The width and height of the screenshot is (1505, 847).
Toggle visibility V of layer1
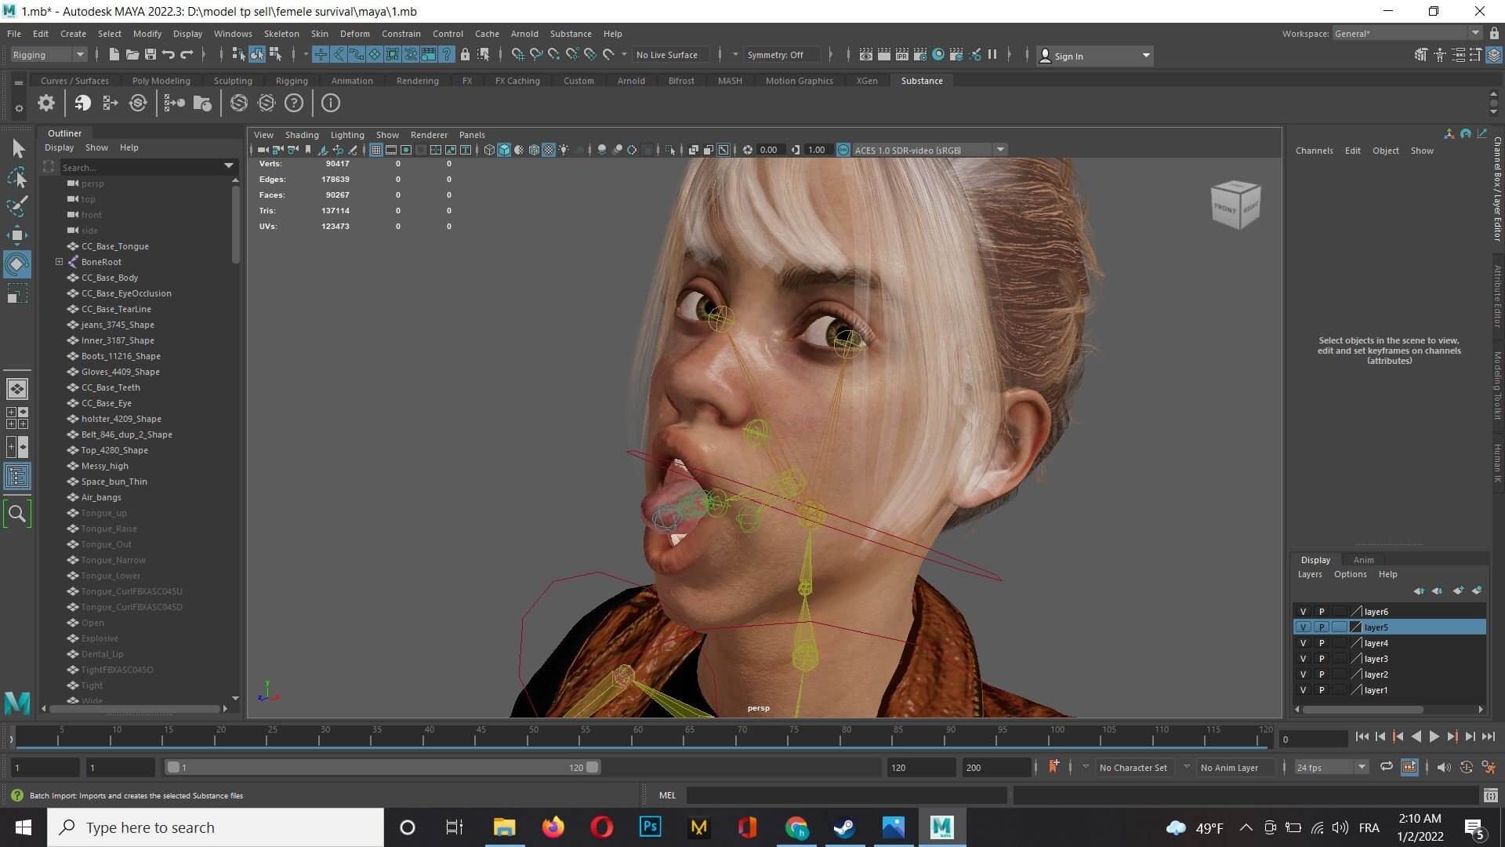pos(1303,690)
